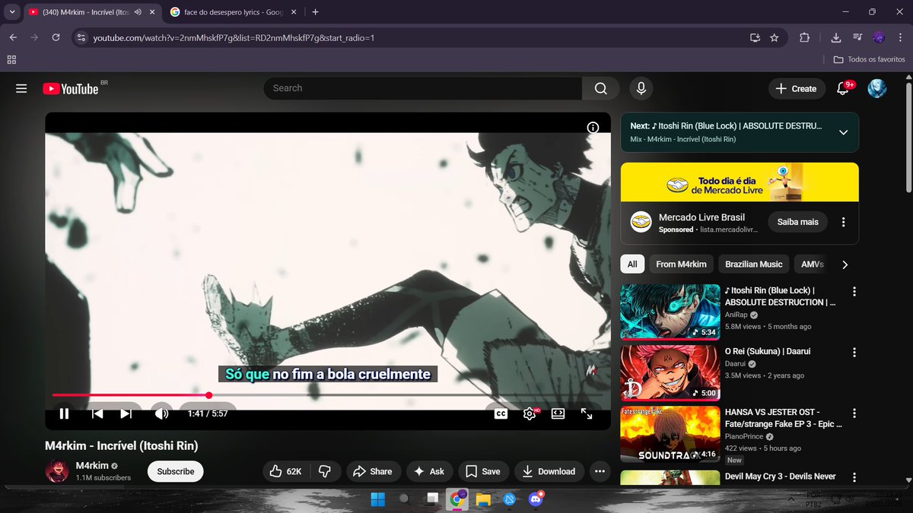Open the M4rkim channel name link
The height and width of the screenshot is (513, 913).
pos(92,465)
